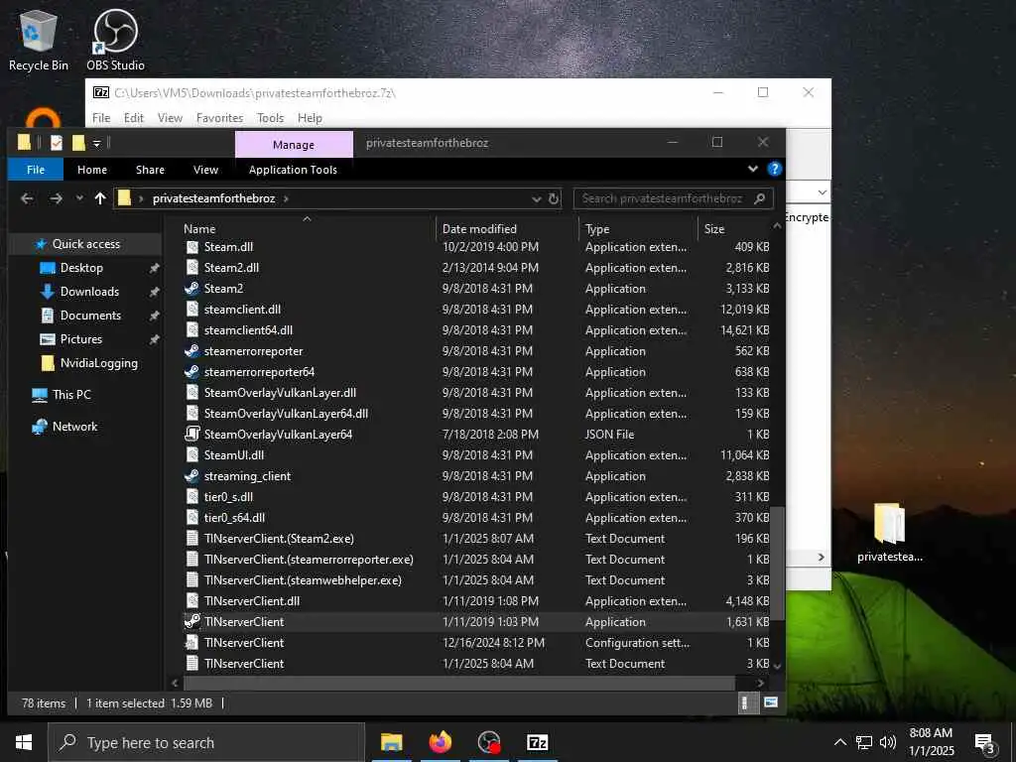The width and height of the screenshot is (1016, 762).
Task: Open the privatestea... folder on the desktop
Action: (x=890, y=532)
